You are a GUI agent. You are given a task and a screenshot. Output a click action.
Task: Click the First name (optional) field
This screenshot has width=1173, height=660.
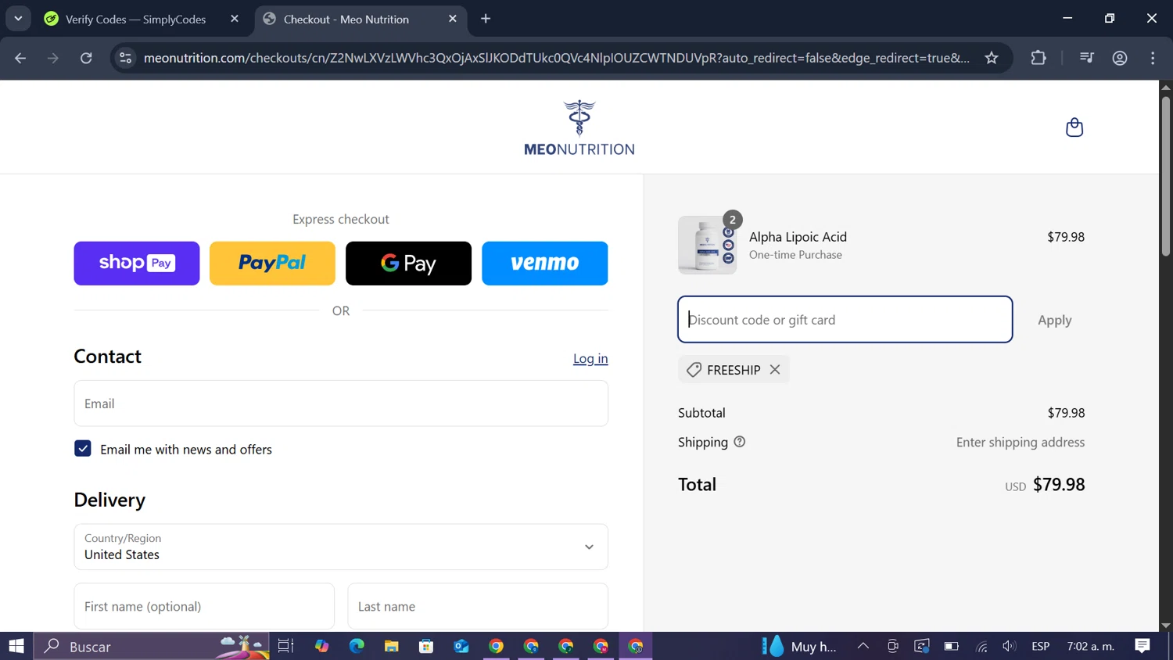coord(204,606)
